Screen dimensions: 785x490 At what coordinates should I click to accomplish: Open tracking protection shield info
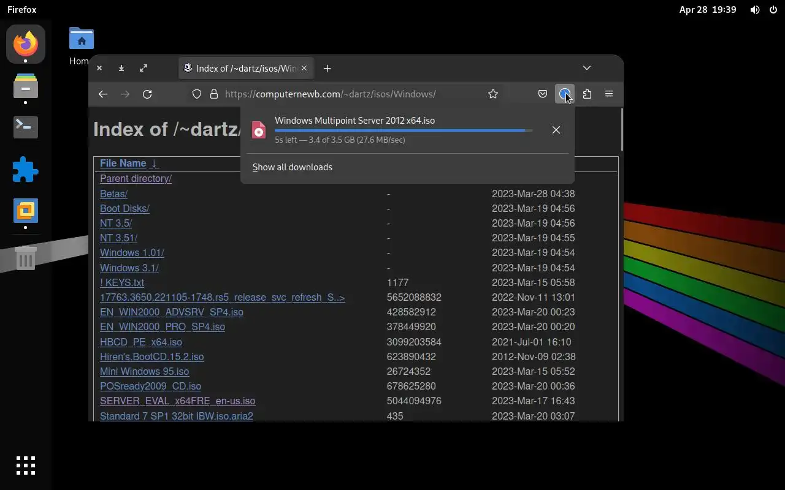pos(197,94)
